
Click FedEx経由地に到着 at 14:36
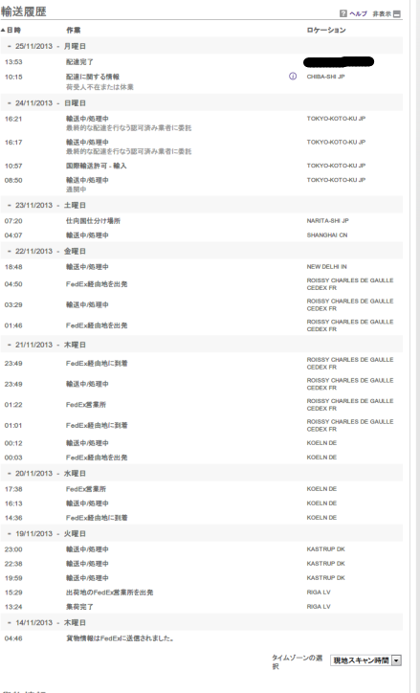(x=97, y=518)
